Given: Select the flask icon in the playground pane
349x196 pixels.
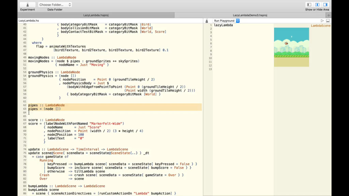Looking at the screenshot, I should pyautogui.click(x=207, y=20).
